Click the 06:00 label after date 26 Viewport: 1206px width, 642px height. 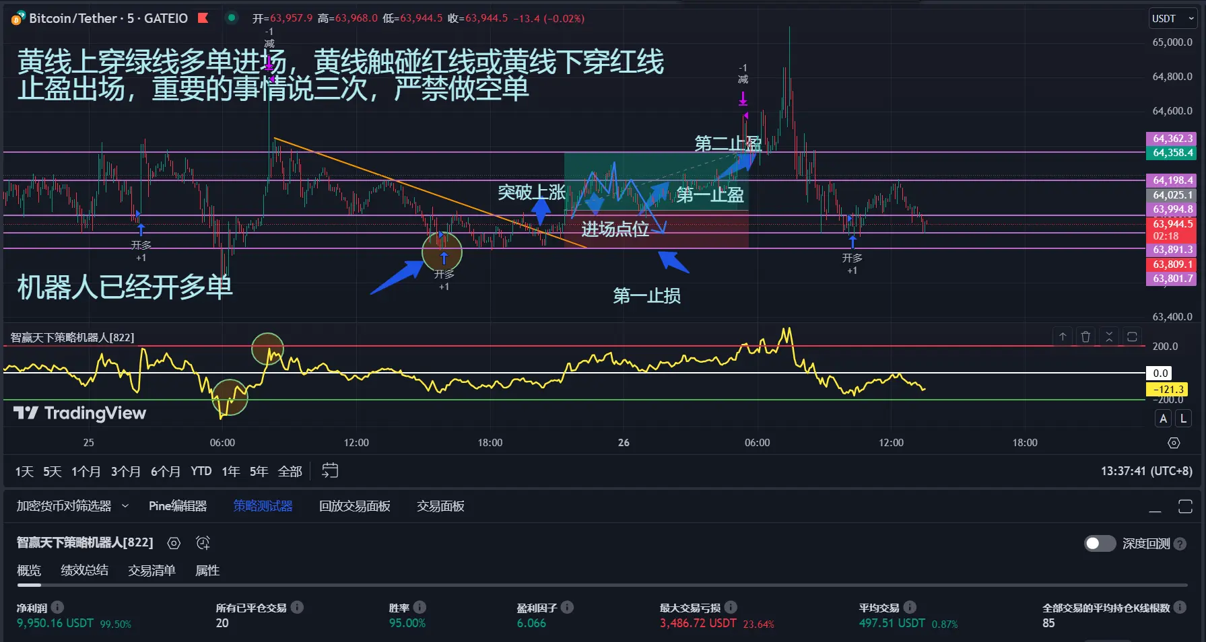[x=757, y=443]
